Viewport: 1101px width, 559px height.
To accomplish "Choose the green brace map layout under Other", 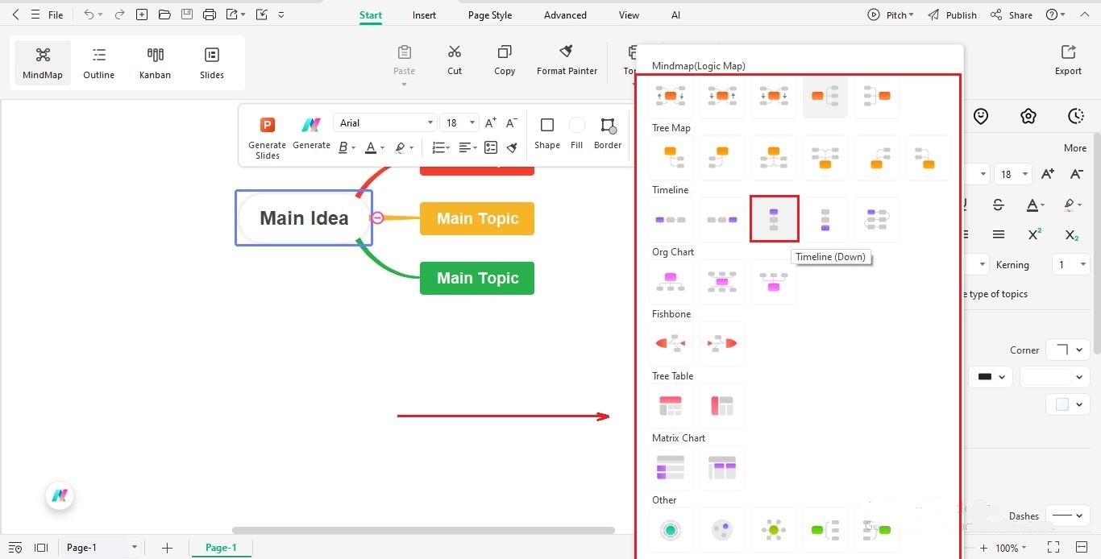I will tap(825, 529).
